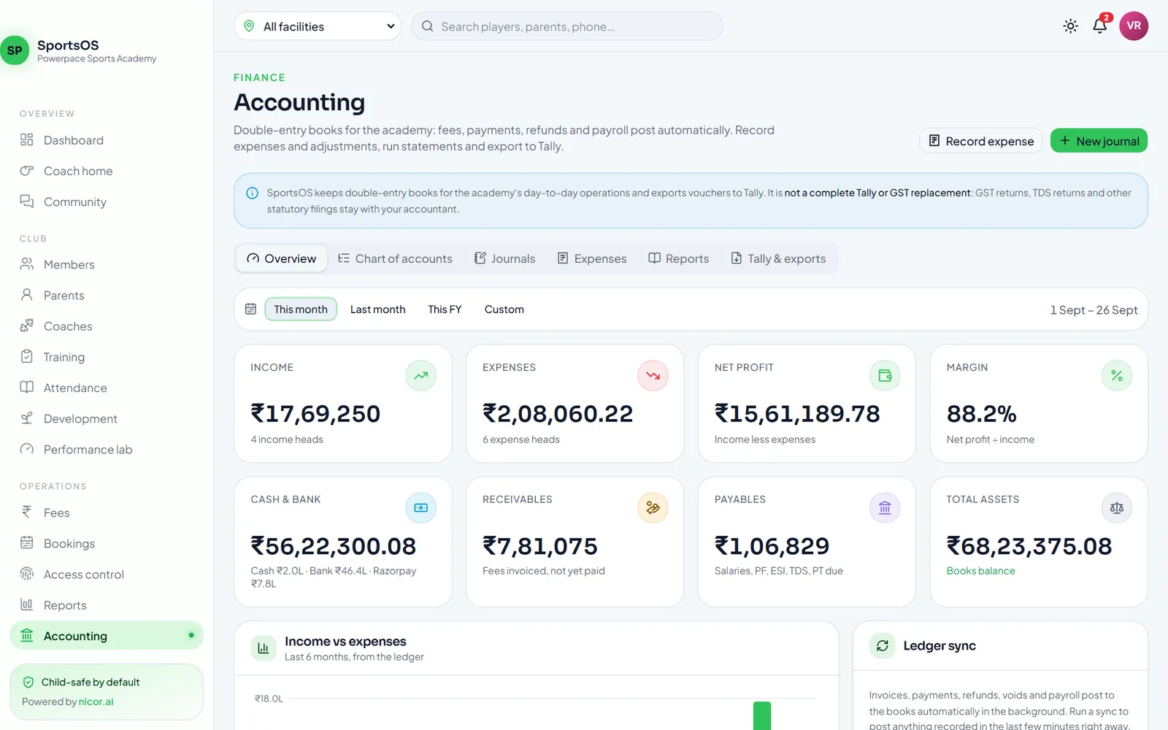Click the Attendance book icon in the sidebar
Screen dimensions: 1168x730
pyautogui.click(x=27, y=388)
